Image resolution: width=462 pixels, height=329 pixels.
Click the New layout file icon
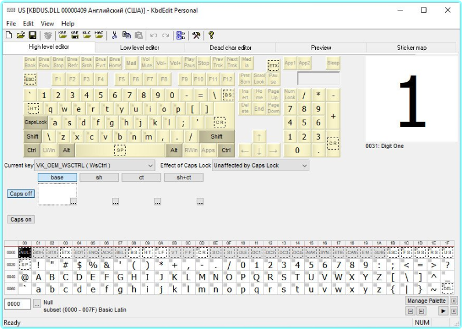9,35
